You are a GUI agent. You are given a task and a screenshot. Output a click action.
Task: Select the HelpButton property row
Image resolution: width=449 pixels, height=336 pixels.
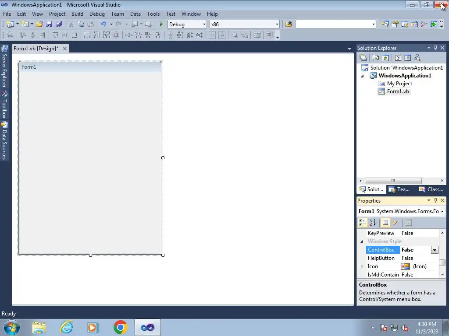coord(402,258)
